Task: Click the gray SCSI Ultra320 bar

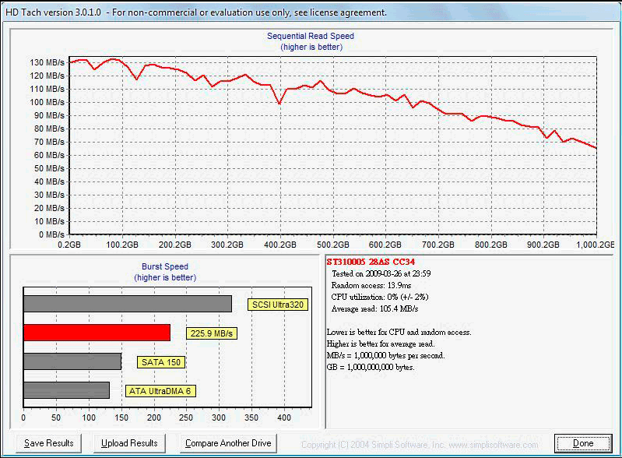Action: (128, 304)
